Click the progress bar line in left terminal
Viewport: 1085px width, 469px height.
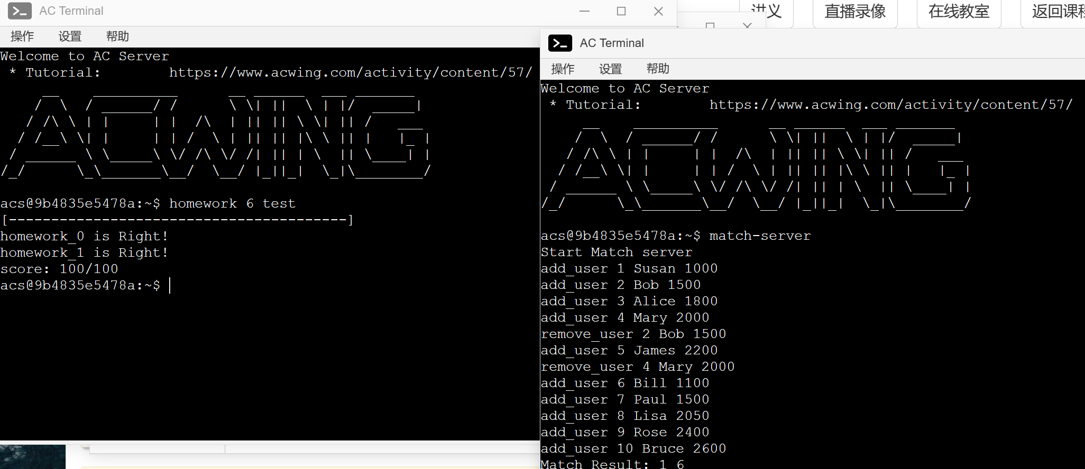pyautogui.click(x=177, y=220)
